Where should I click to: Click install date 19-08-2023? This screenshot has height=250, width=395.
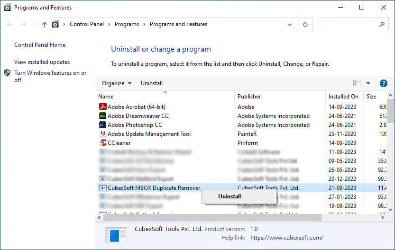point(342,206)
